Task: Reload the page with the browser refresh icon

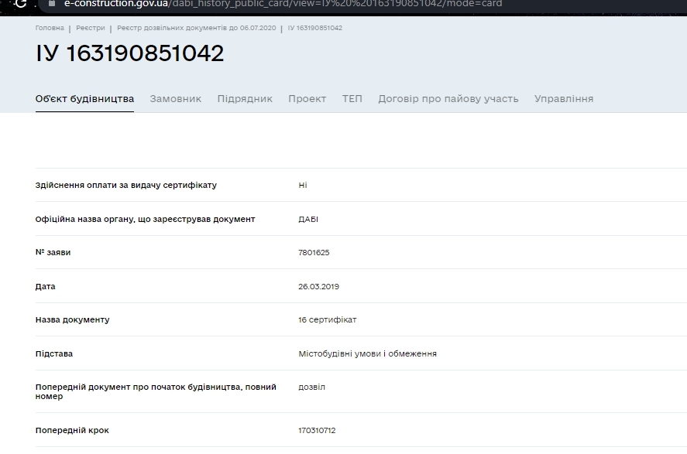Action: tap(21, 4)
